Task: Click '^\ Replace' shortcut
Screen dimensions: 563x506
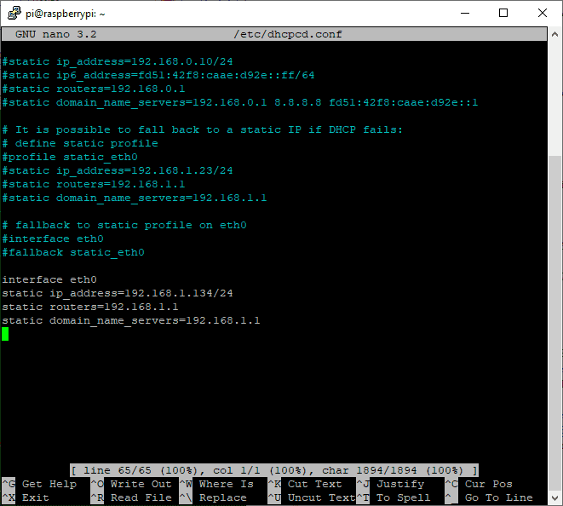Action: [x=213, y=497]
